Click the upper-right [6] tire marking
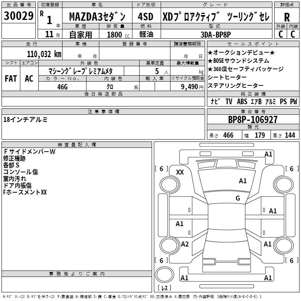This screenshot has width=301, height=301. pyautogui.click(x=291, y=169)
